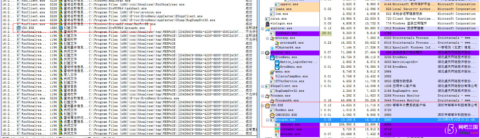Collapse the Procmon.exe tree node
This screenshot has height=138, width=480.
click(x=263, y=96)
